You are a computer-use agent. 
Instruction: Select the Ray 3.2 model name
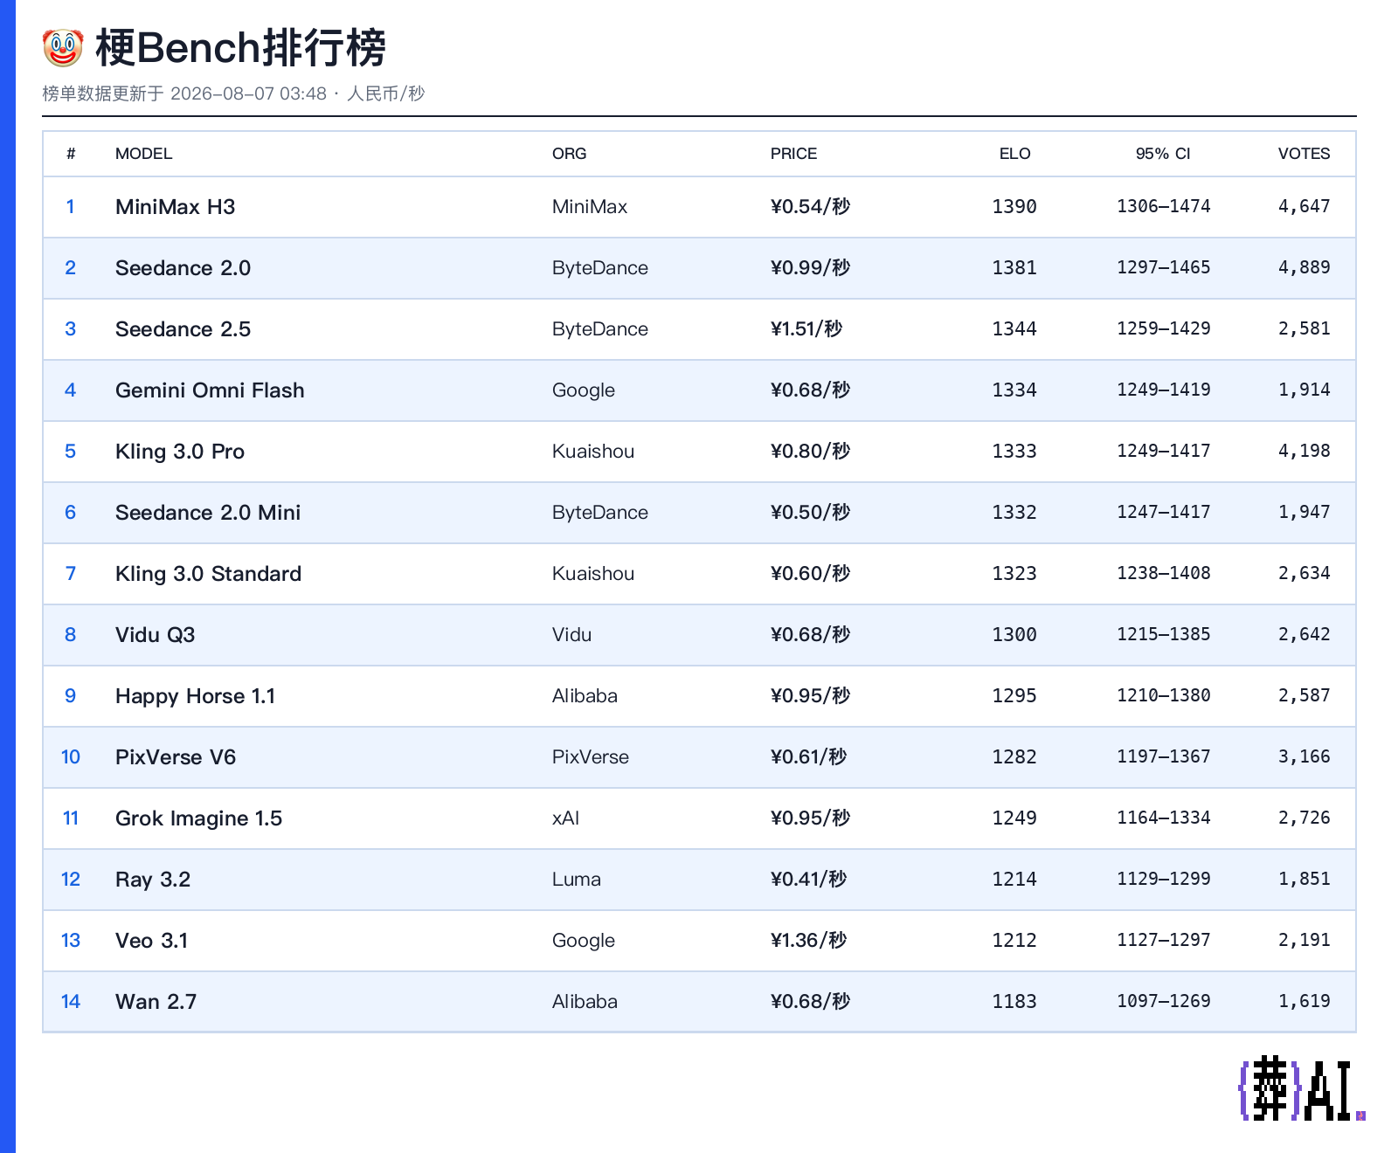click(153, 880)
